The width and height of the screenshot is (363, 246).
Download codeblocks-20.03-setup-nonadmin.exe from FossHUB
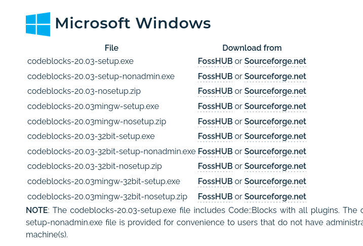click(215, 76)
